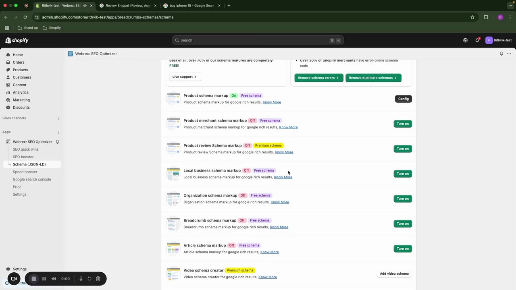Image resolution: width=516 pixels, height=290 pixels.
Task: Open the Shopify bookmark folder
Action: coord(52,28)
